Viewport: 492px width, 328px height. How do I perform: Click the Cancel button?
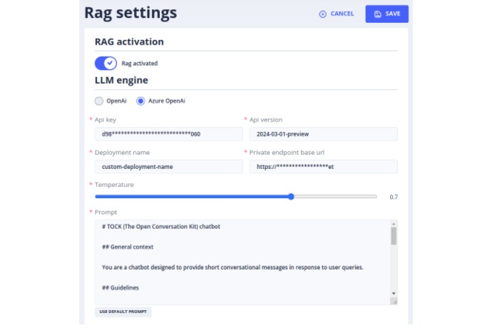click(x=337, y=14)
